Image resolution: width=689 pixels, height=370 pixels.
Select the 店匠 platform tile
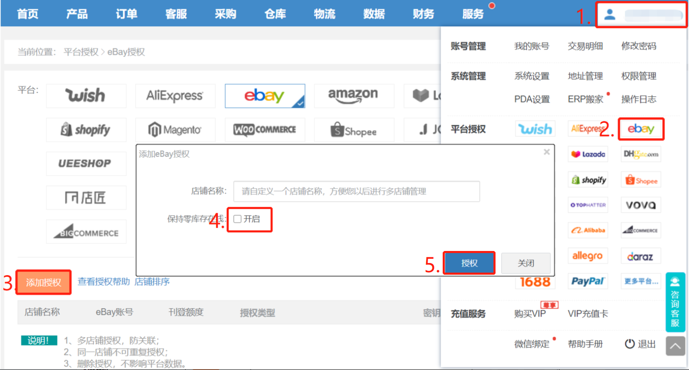(86, 198)
